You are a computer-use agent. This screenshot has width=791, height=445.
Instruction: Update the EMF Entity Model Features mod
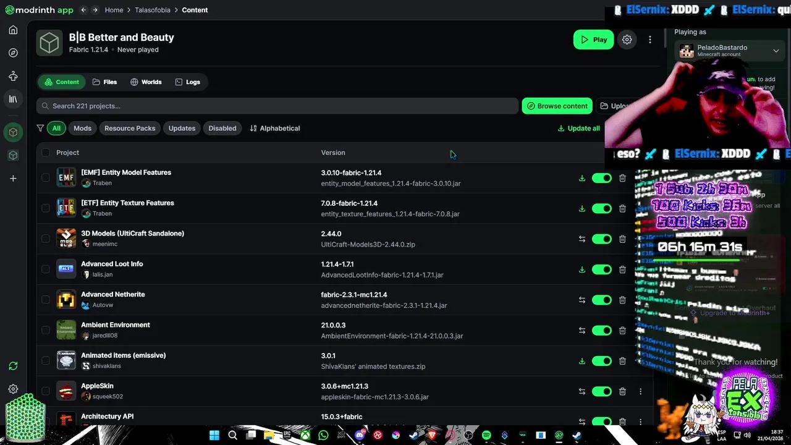(x=582, y=178)
